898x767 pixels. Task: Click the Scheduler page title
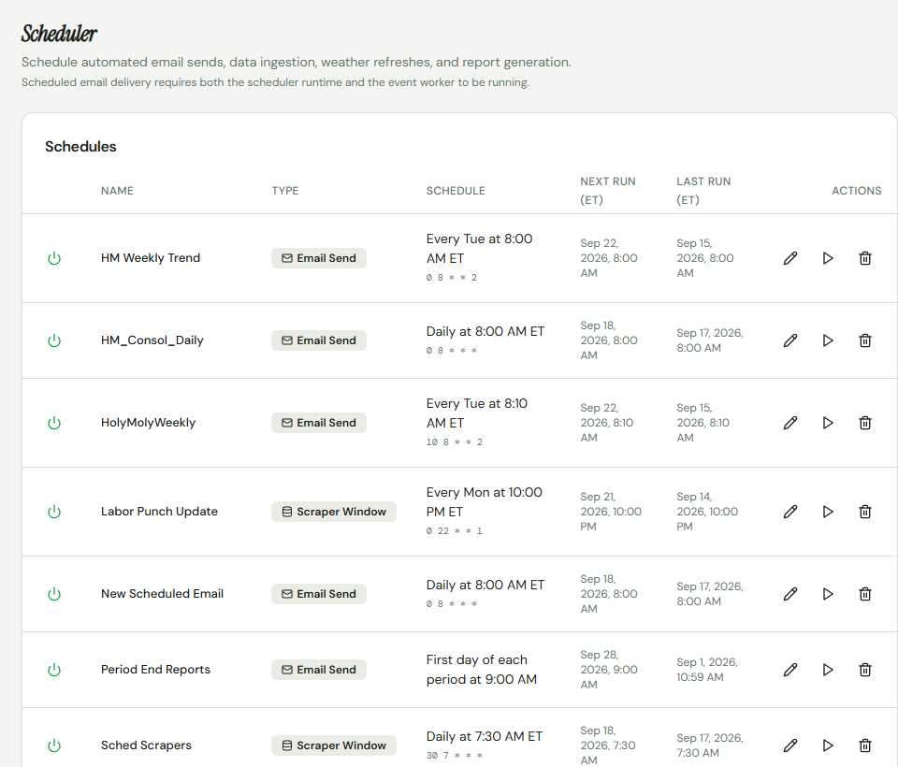click(59, 34)
